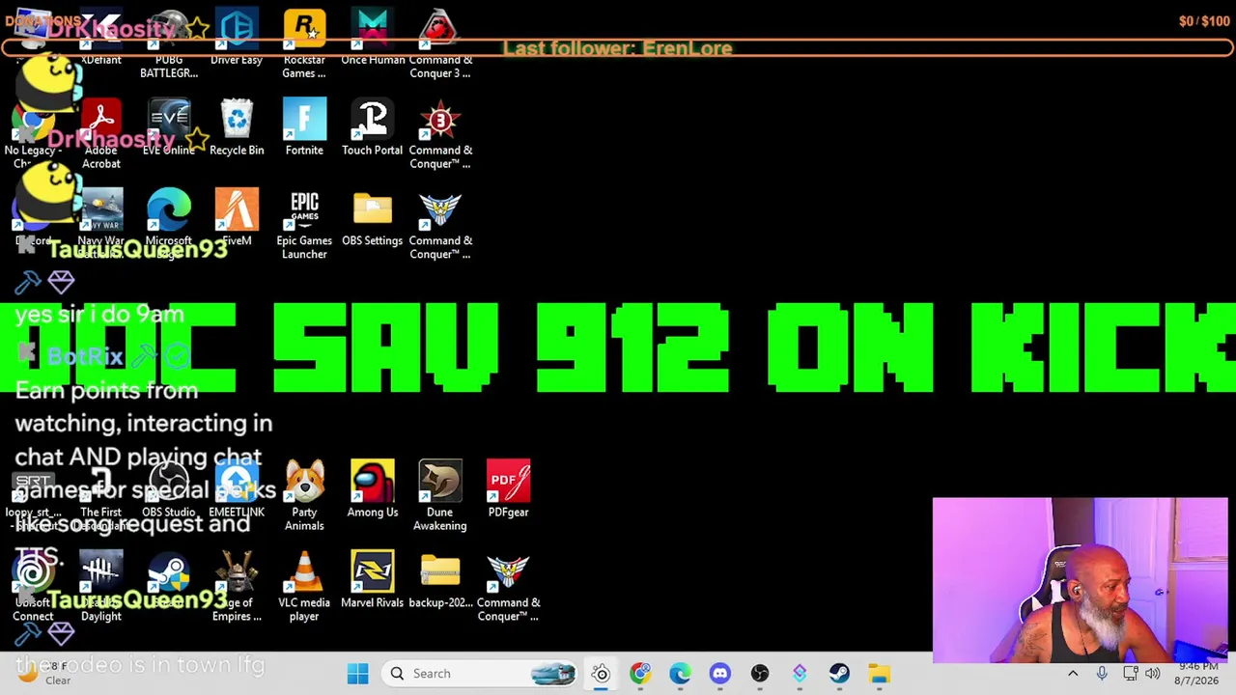This screenshot has width=1236, height=695.
Task: Open the Rockstar Games Launcher desktop shortcut
Action: (x=304, y=44)
